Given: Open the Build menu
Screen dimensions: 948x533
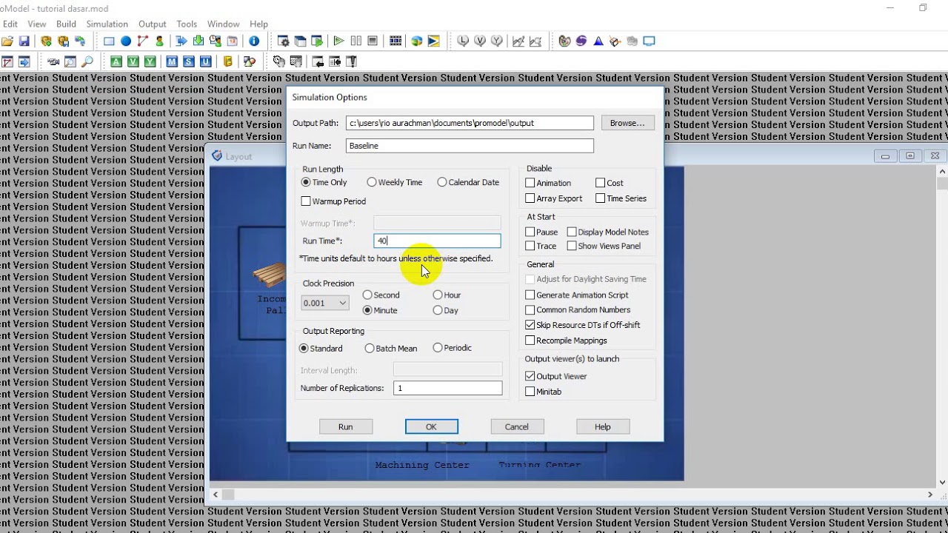Looking at the screenshot, I should [66, 24].
